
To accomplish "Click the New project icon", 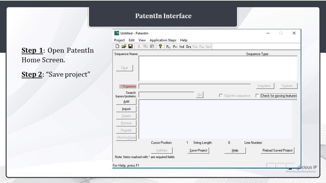I will pos(118,47).
